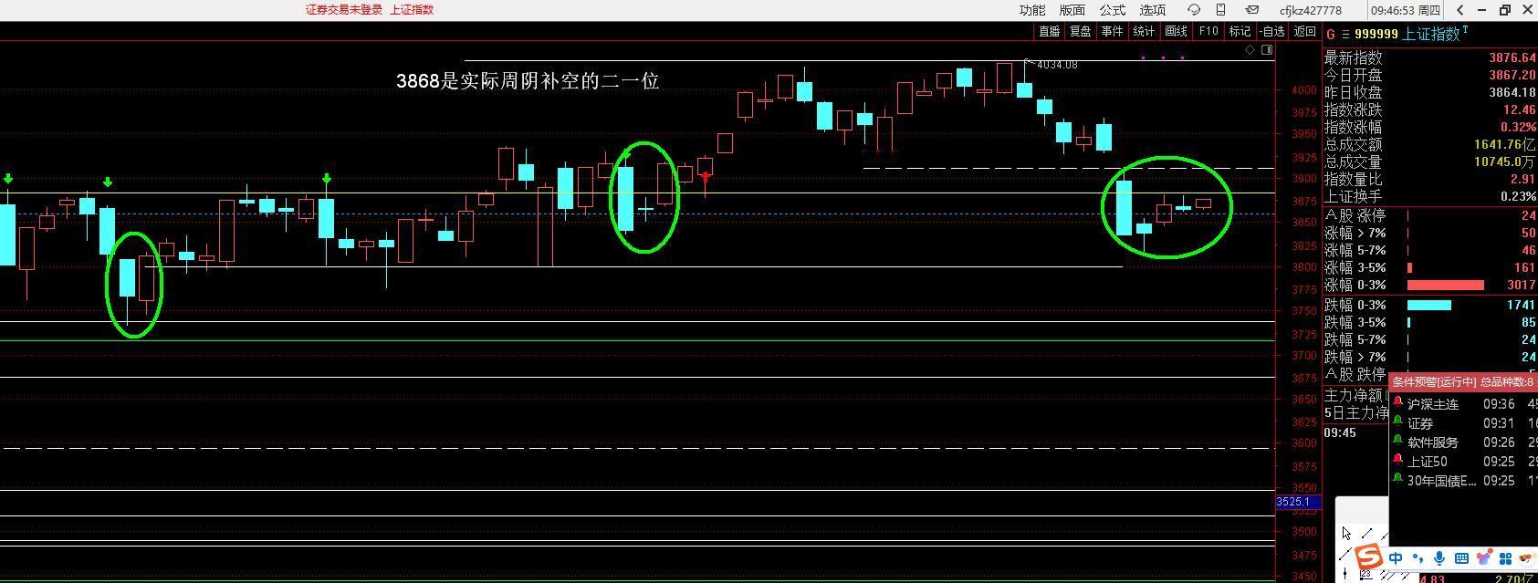
Task: Open the envelope messages icon
Action: click(1252, 10)
